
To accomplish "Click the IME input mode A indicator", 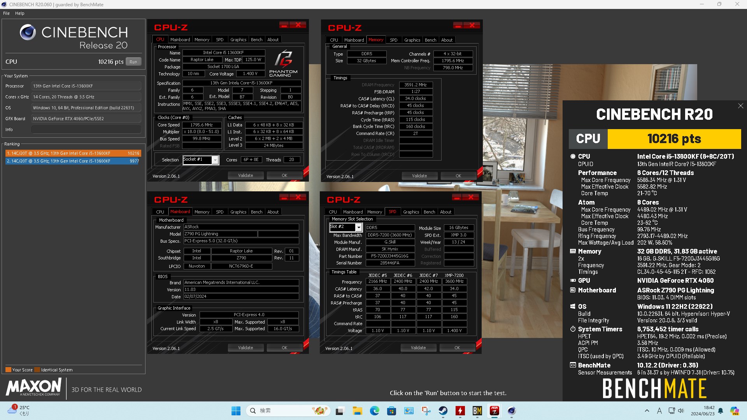I will pos(659,411).
